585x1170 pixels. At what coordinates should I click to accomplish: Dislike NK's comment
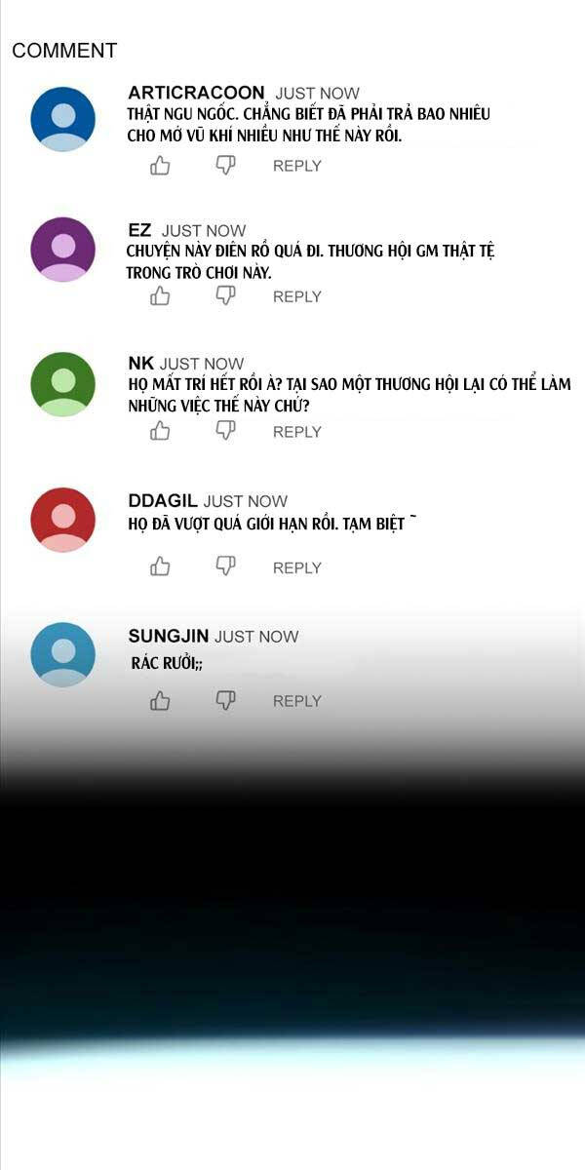225,431
